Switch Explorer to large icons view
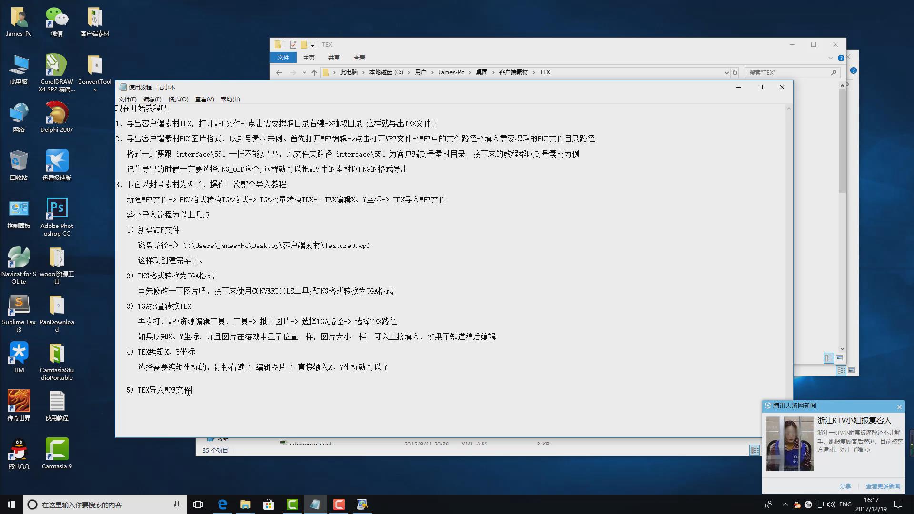The image size is (914, 514). (x=839, y=358)
